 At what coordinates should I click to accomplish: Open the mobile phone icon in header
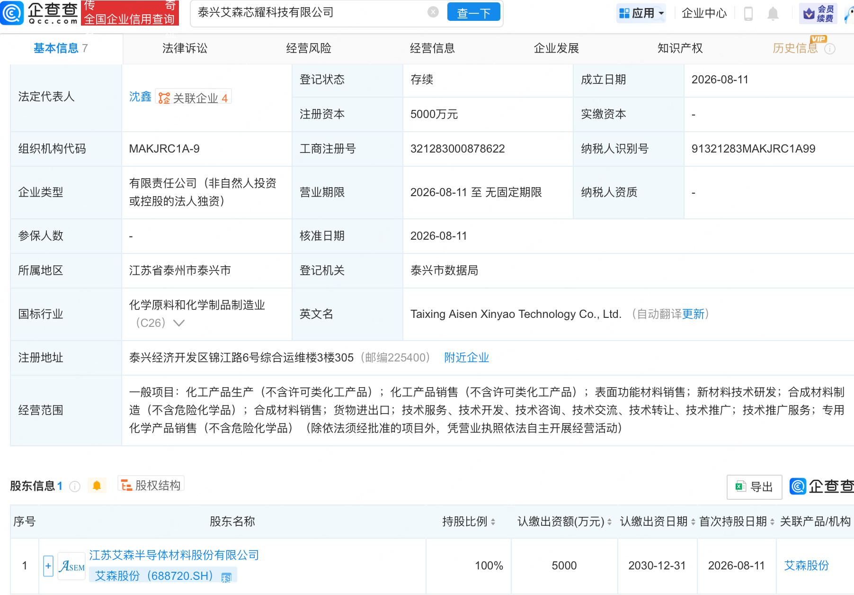pyautogui.click(x=748, y=13)
